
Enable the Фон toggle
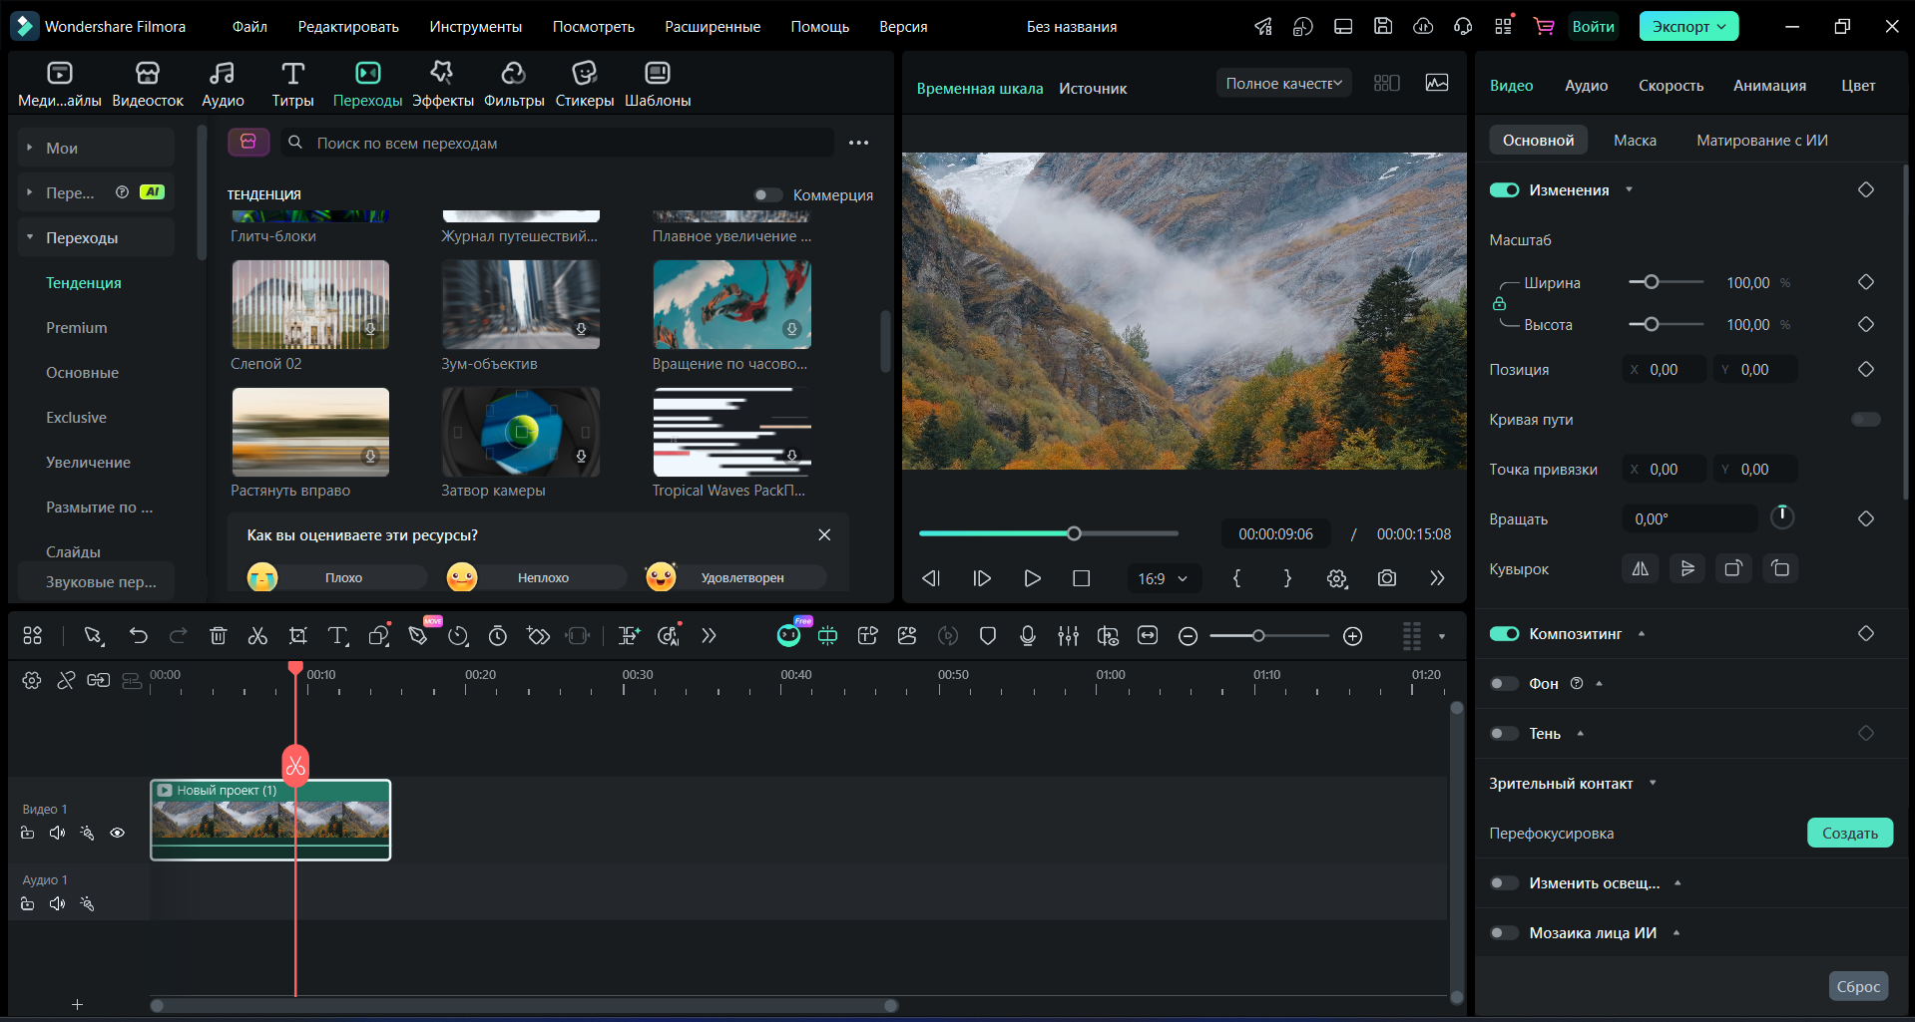tap(1504, 684)
